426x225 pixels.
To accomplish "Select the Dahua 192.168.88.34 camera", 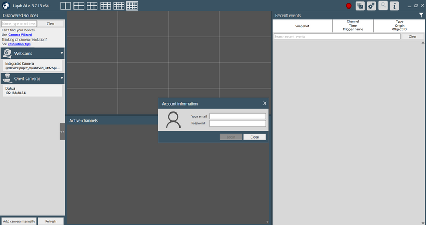I will 32,90.
